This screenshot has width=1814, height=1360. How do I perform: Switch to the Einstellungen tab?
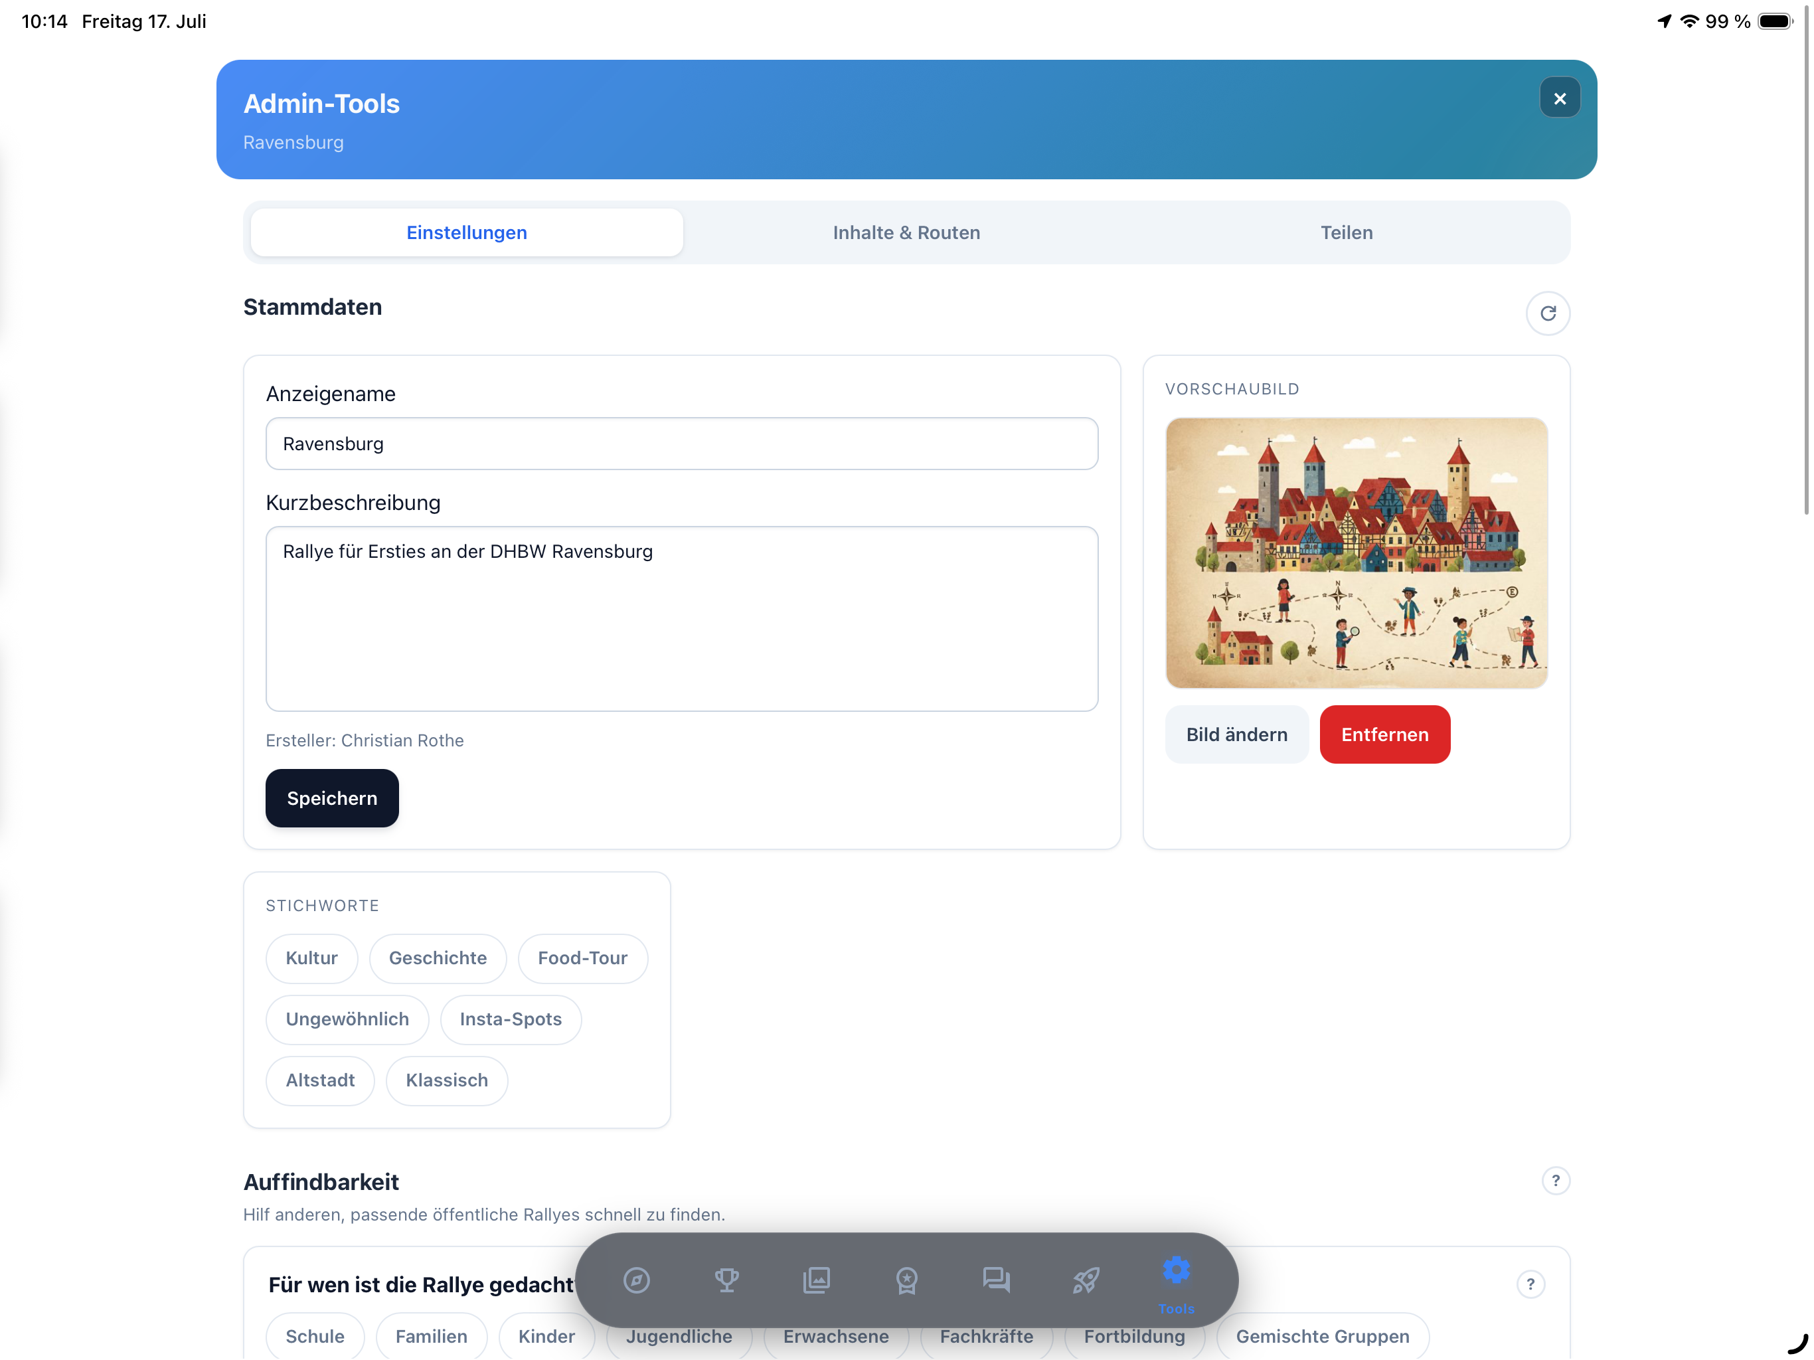[467, 233]
